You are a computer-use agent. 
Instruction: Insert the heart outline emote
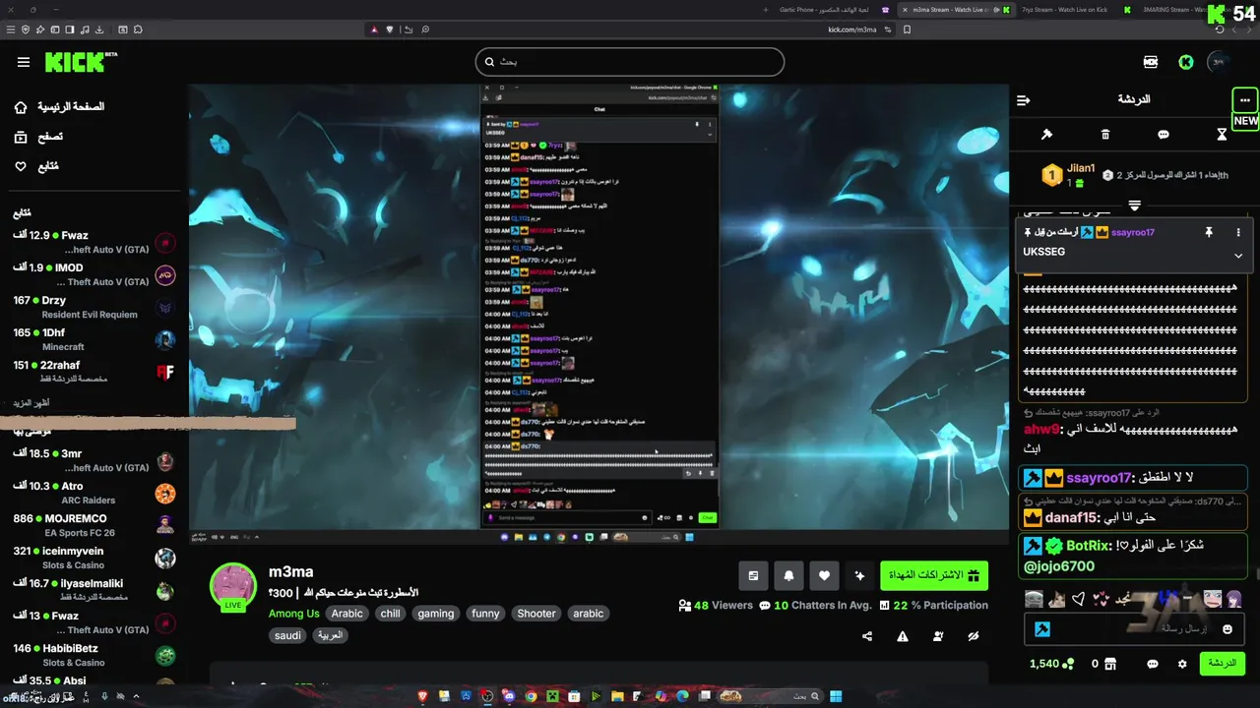click(1079, 599)
